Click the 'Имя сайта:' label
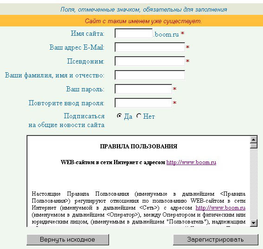 pos(87,33)
